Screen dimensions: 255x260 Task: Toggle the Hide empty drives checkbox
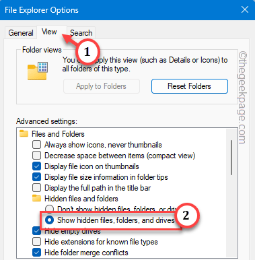point(36,231)
